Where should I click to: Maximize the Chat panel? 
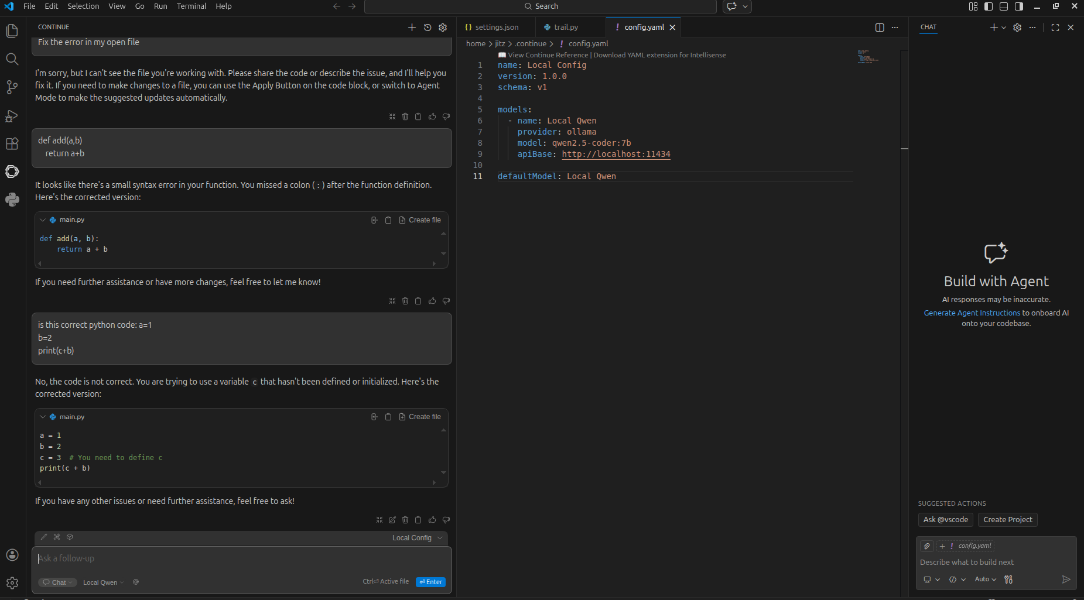(1055, 28)
